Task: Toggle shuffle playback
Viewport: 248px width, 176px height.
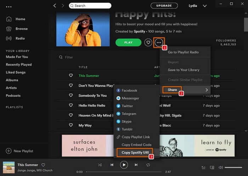Action: (100, 165)
